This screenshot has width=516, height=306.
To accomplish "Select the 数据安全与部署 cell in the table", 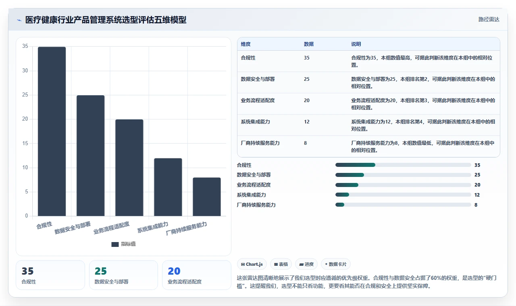I will click(x=258, y=79).
